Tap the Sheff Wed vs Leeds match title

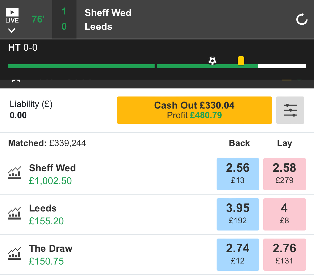108,20
